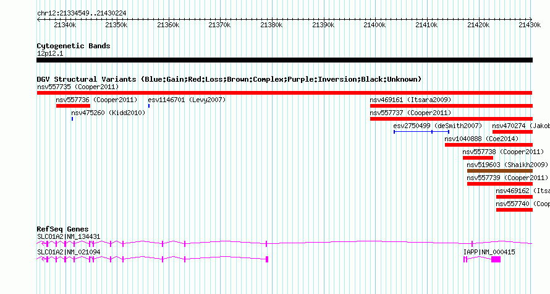550x294 pixels.
Task: Click the 21410k ruler tick label
Action: pos(426,25)
